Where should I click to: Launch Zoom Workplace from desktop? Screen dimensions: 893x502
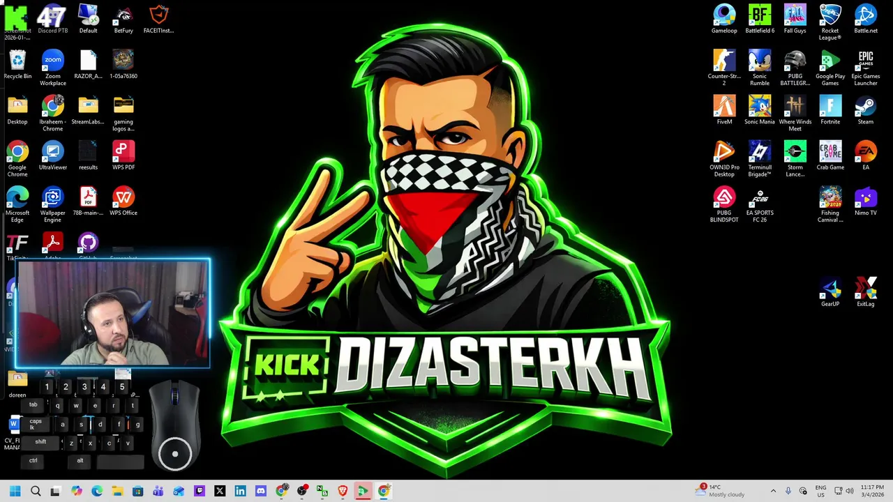click(52, 68)
